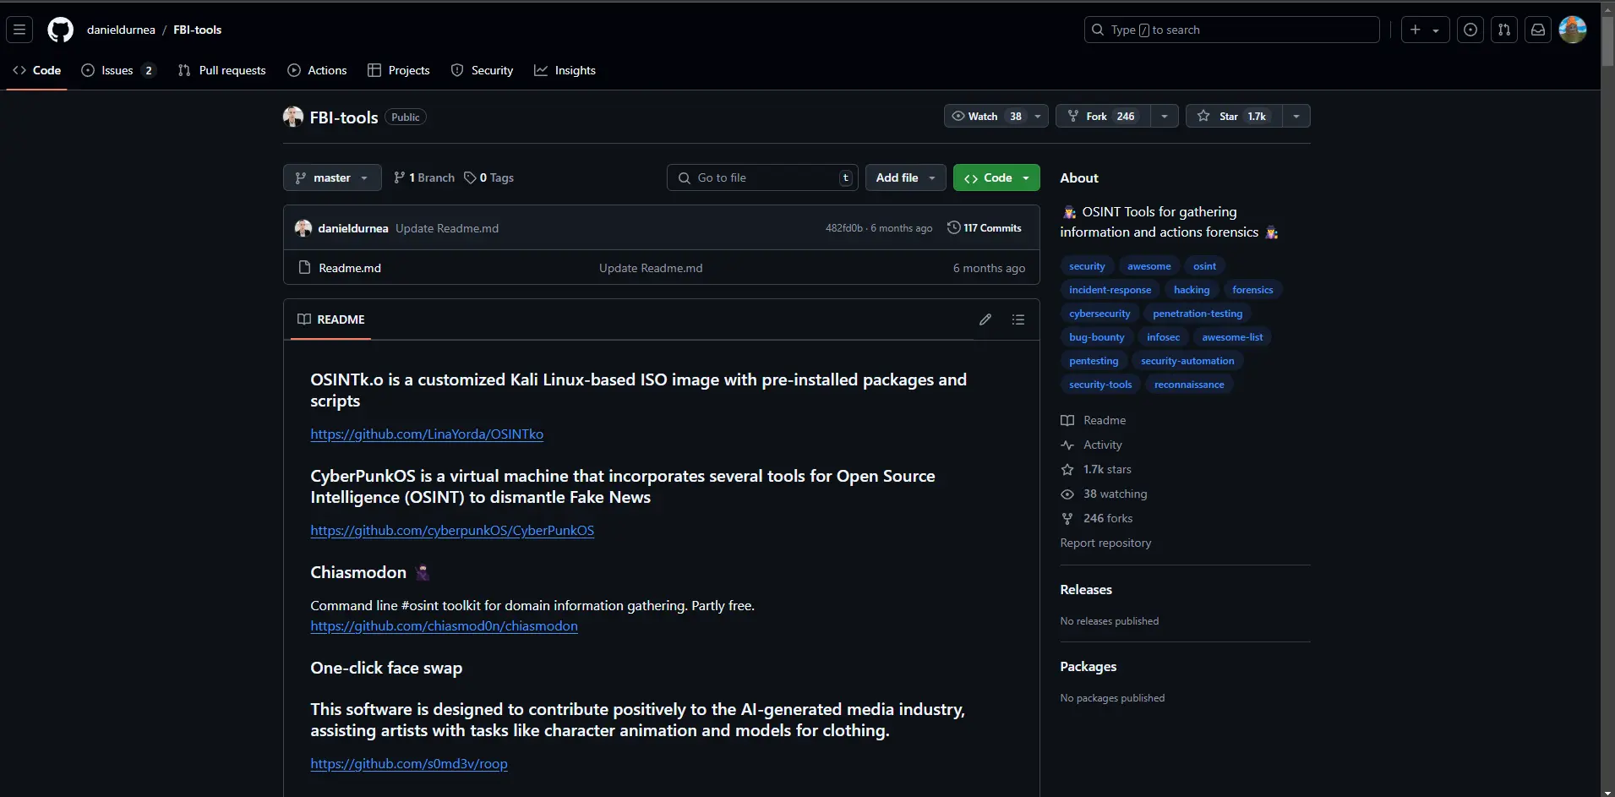Click the repository owner avatar beside FBI-tools

point(293,117)
